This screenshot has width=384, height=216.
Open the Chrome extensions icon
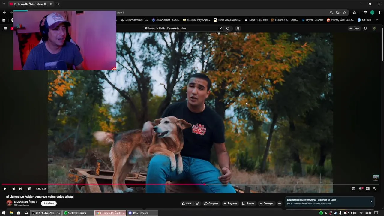tap(355, 13)
